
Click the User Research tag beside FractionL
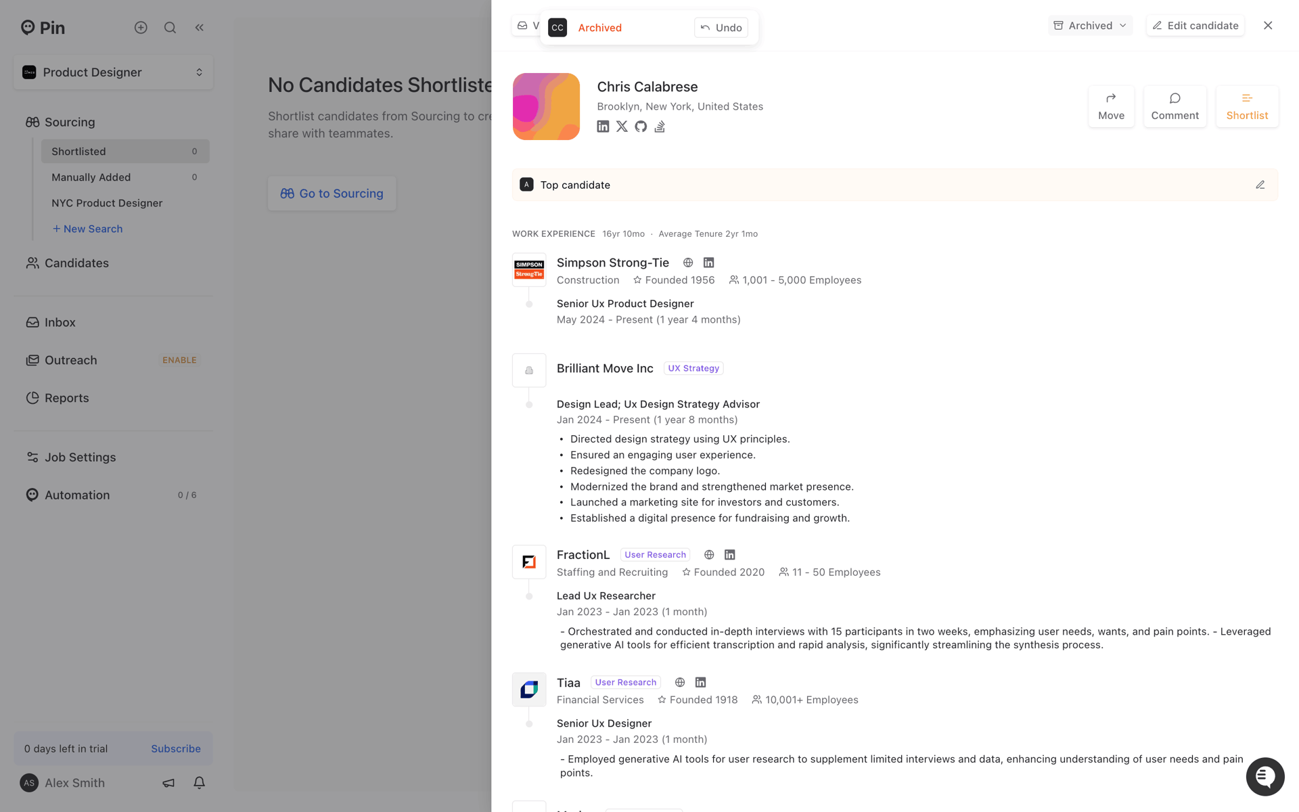pyautogui.click(x=655, y=555)
